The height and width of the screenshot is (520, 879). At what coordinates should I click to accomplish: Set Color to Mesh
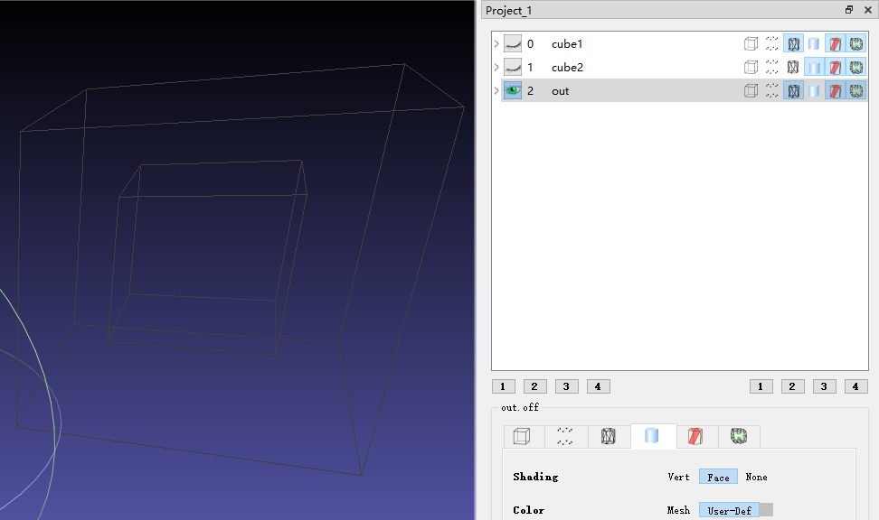click(678, 510)
